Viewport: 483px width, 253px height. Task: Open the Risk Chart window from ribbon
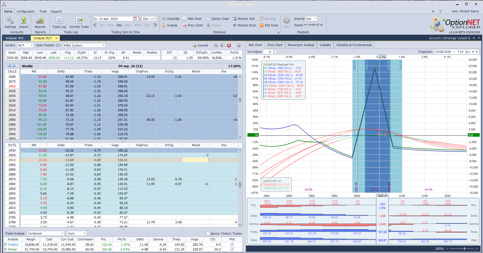point(192,19)
